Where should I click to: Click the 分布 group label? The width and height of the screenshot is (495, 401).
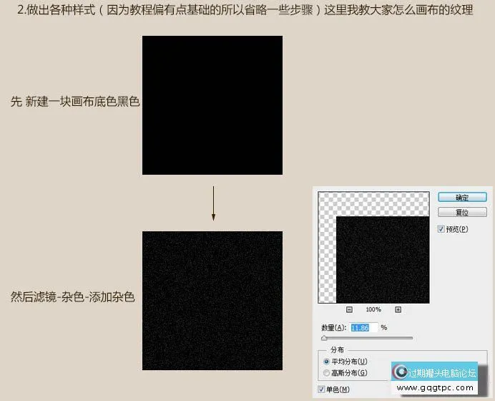pyautogui.click(x=337, y=350)
